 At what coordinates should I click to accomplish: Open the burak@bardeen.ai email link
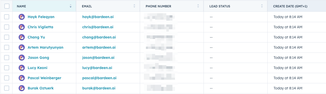(99, 88)
